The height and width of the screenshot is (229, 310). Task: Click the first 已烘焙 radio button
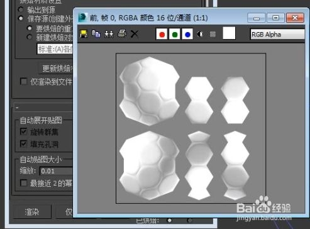point(170,220)
